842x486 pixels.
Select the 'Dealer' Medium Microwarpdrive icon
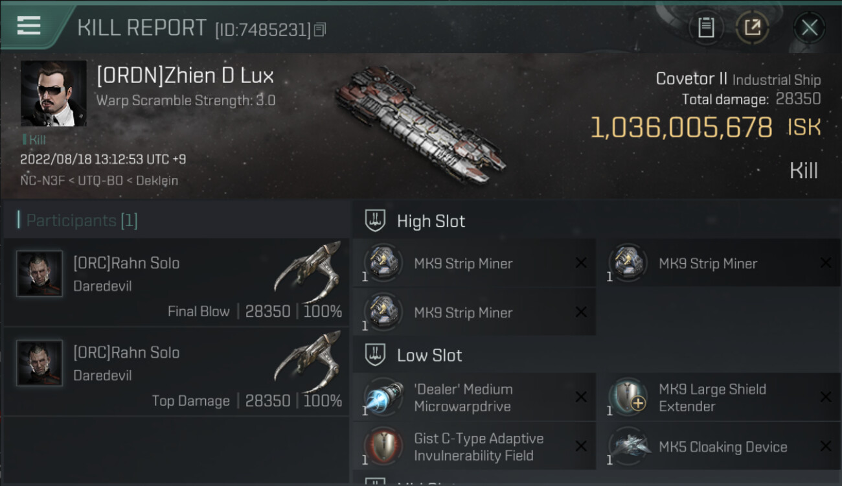point(383,397)
